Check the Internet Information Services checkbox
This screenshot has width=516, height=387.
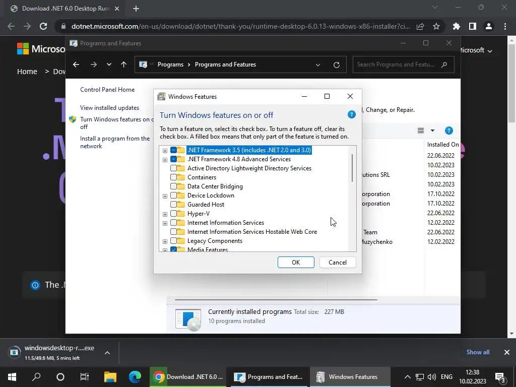[173, 223]
